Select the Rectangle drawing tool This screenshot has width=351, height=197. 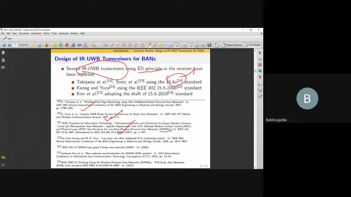coord(124,45)
